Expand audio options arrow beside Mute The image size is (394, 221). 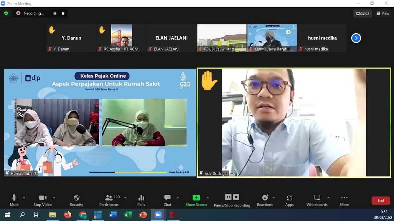(24, 198)
